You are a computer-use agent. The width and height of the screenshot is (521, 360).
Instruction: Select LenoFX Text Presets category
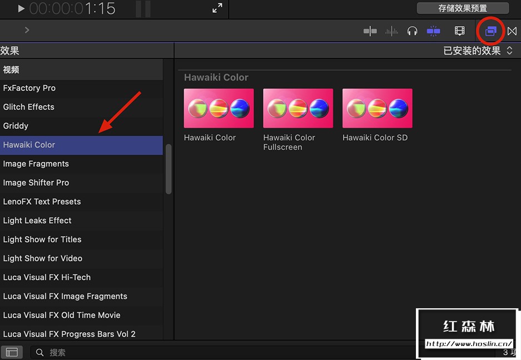click(x=81, y=202)
